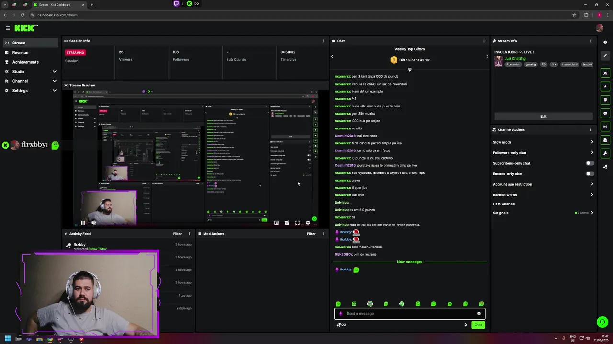Open the Chat panel options menu

[x=484, y=41]
